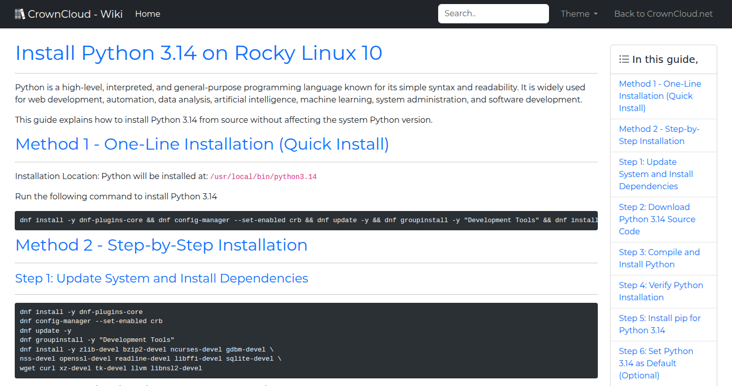Viewport: 732px width, 386px height.
Task: Click the Step 1 multi-line dnf code block
Action: click(307, 340)
